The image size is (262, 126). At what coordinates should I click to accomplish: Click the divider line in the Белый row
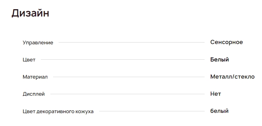click(x=122, y=60)
